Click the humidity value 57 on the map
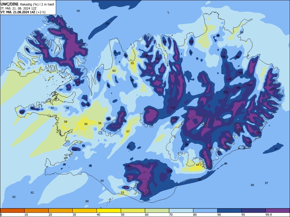This screenshot has height=217, width=290. click(128, 132)
